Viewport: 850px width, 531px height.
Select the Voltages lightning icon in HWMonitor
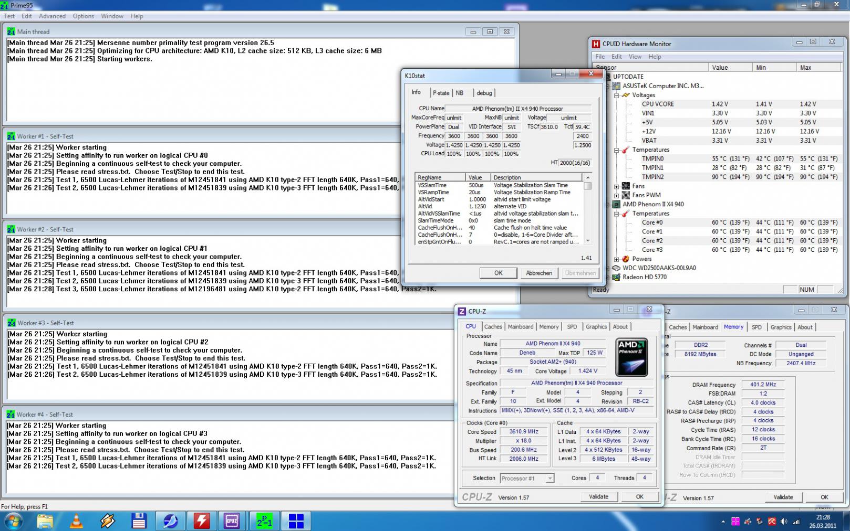[x=626, y=95]
